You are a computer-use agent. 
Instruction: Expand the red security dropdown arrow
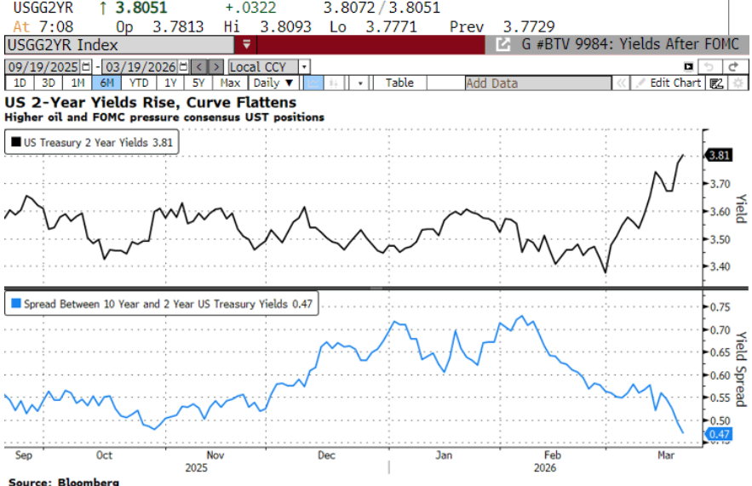point(246,44)
